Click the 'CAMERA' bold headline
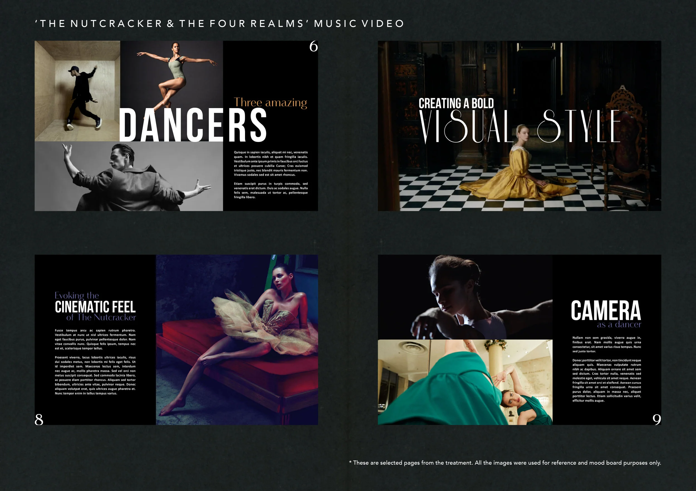696x491 pixels. (x=606, y=310)
